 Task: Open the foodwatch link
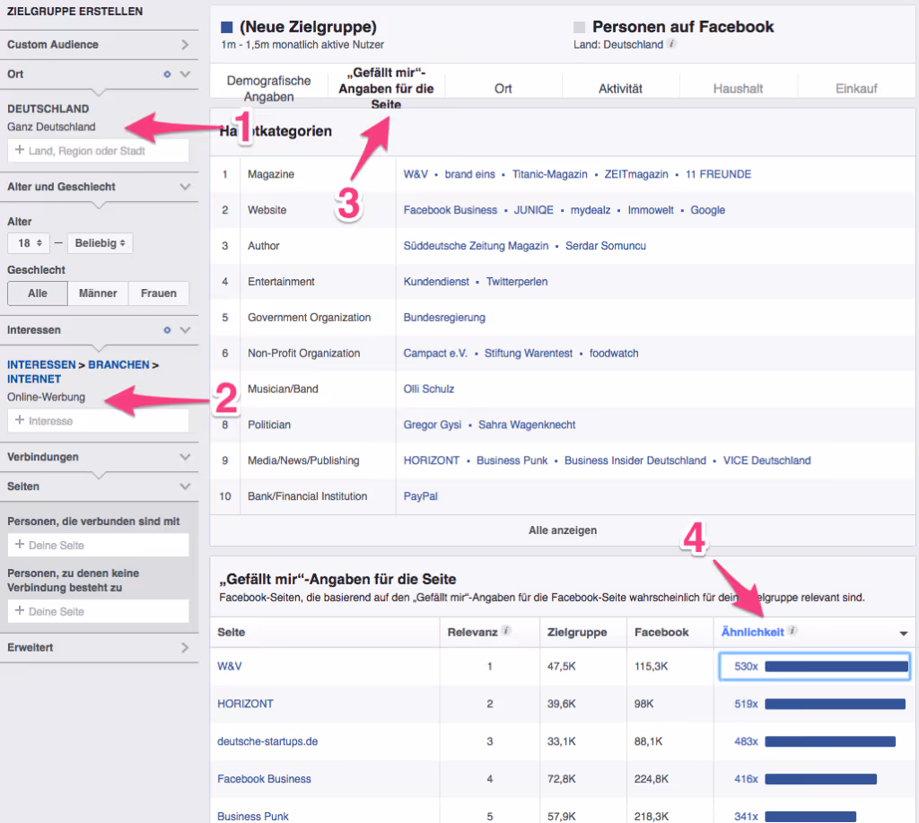pyautogui.click(x=614, y=353)
